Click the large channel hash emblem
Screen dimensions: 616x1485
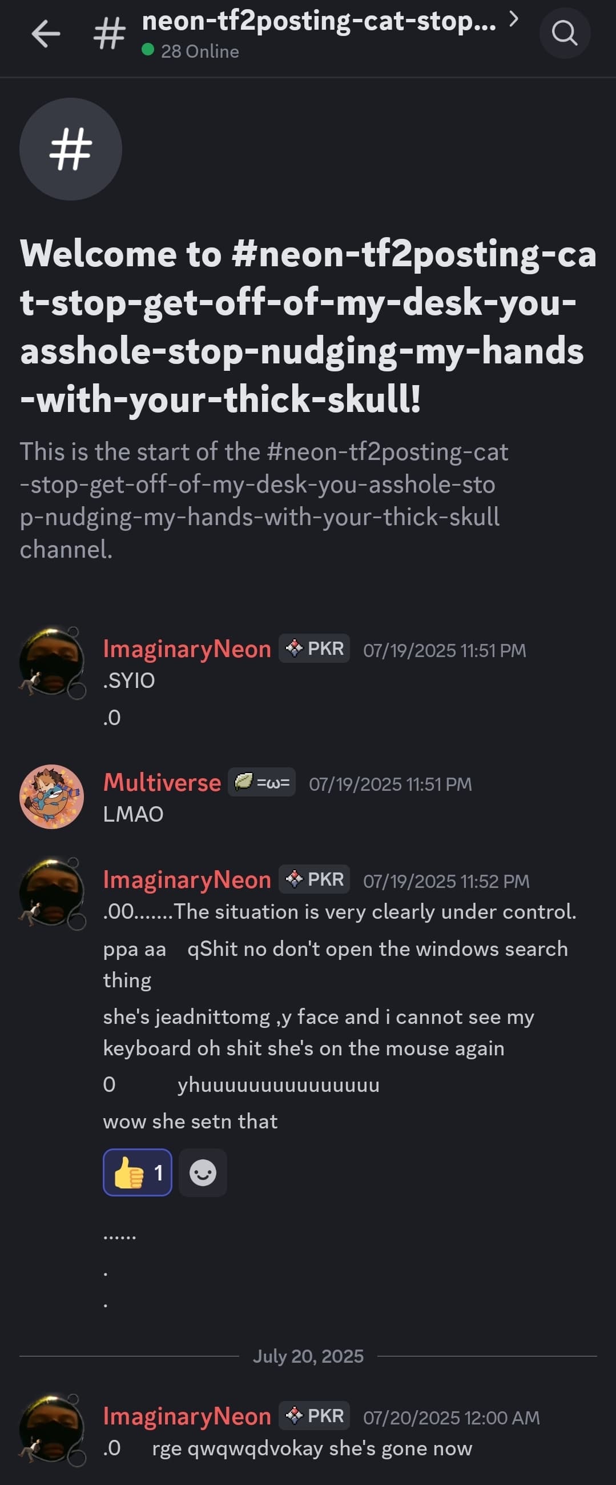pos(70,149)
